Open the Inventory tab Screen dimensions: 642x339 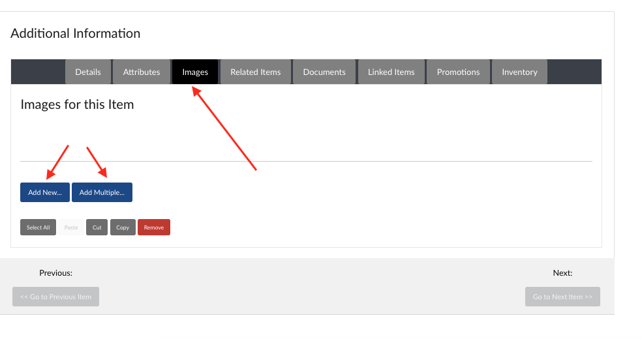[519, 72]
